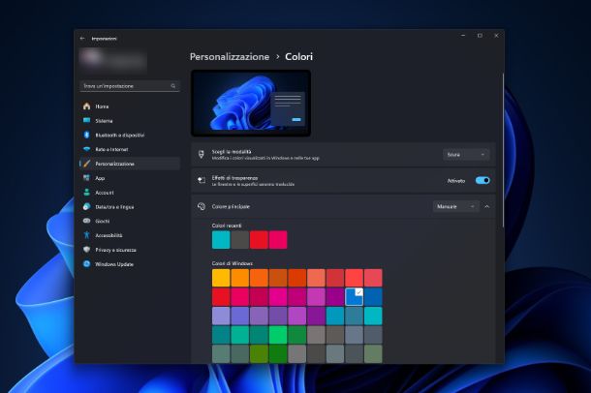Pick the teal swatch in Colori recenti
Viewport: 591px width, 393px height.
(221, 240)
